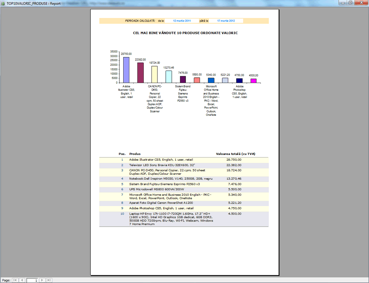Click chart label 'Adobe Photoshop CS5'
The height and width of the screenshot is (283, 369).
coord(239,92)
